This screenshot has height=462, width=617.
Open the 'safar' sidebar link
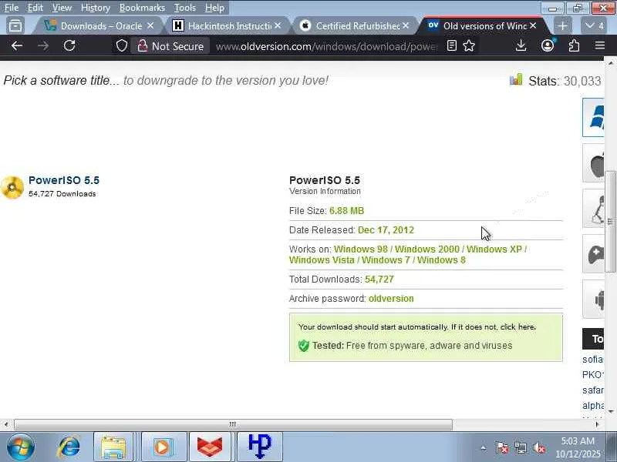[592, 390]
